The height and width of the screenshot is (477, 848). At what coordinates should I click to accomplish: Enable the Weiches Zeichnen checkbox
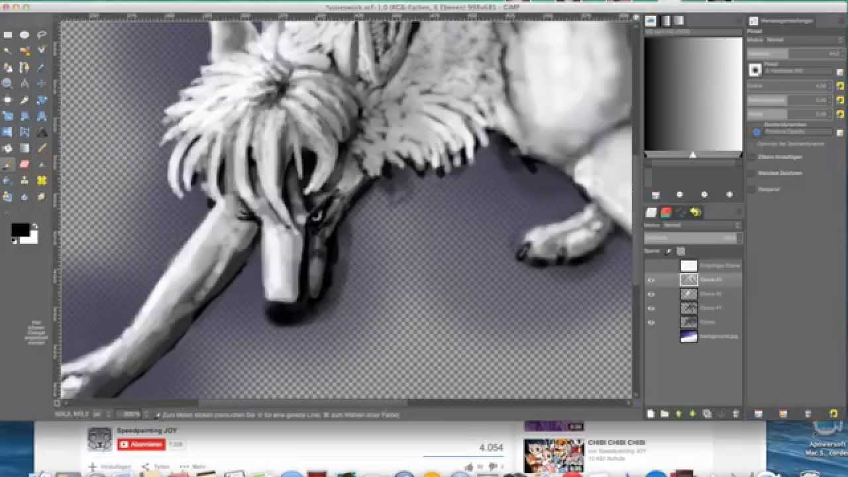point(753,174)
